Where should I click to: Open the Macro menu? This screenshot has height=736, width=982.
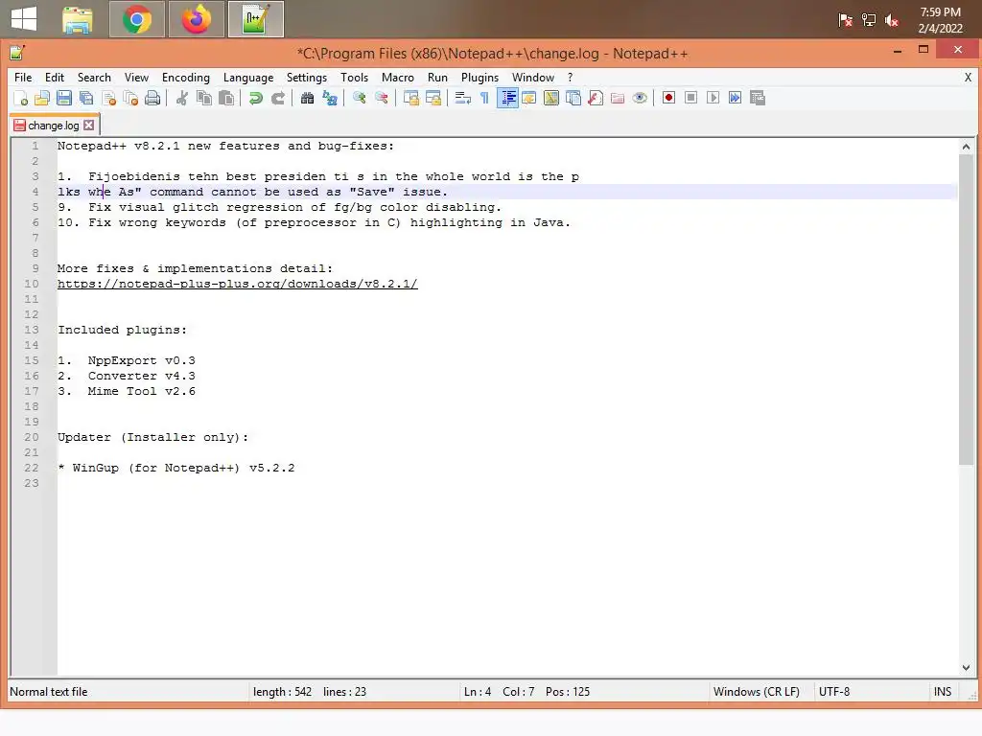click(x=398, y=78)
